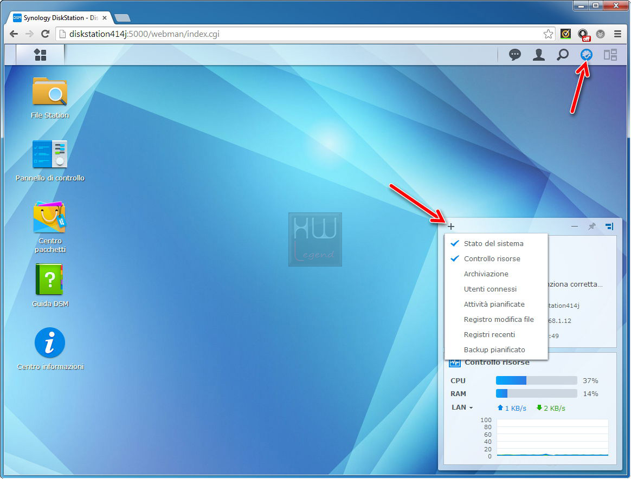Enable the Utenti connessi widget

496,289
